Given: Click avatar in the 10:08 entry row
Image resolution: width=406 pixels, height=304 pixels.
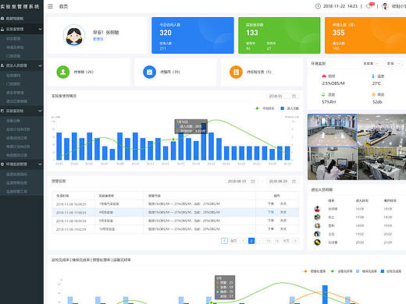Looking at the screenshot, I should point(317,209).
